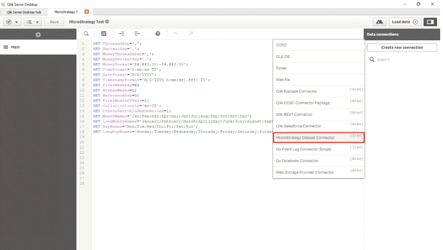
Task: Add new script section with plus icon
Action: pos(38,35)
